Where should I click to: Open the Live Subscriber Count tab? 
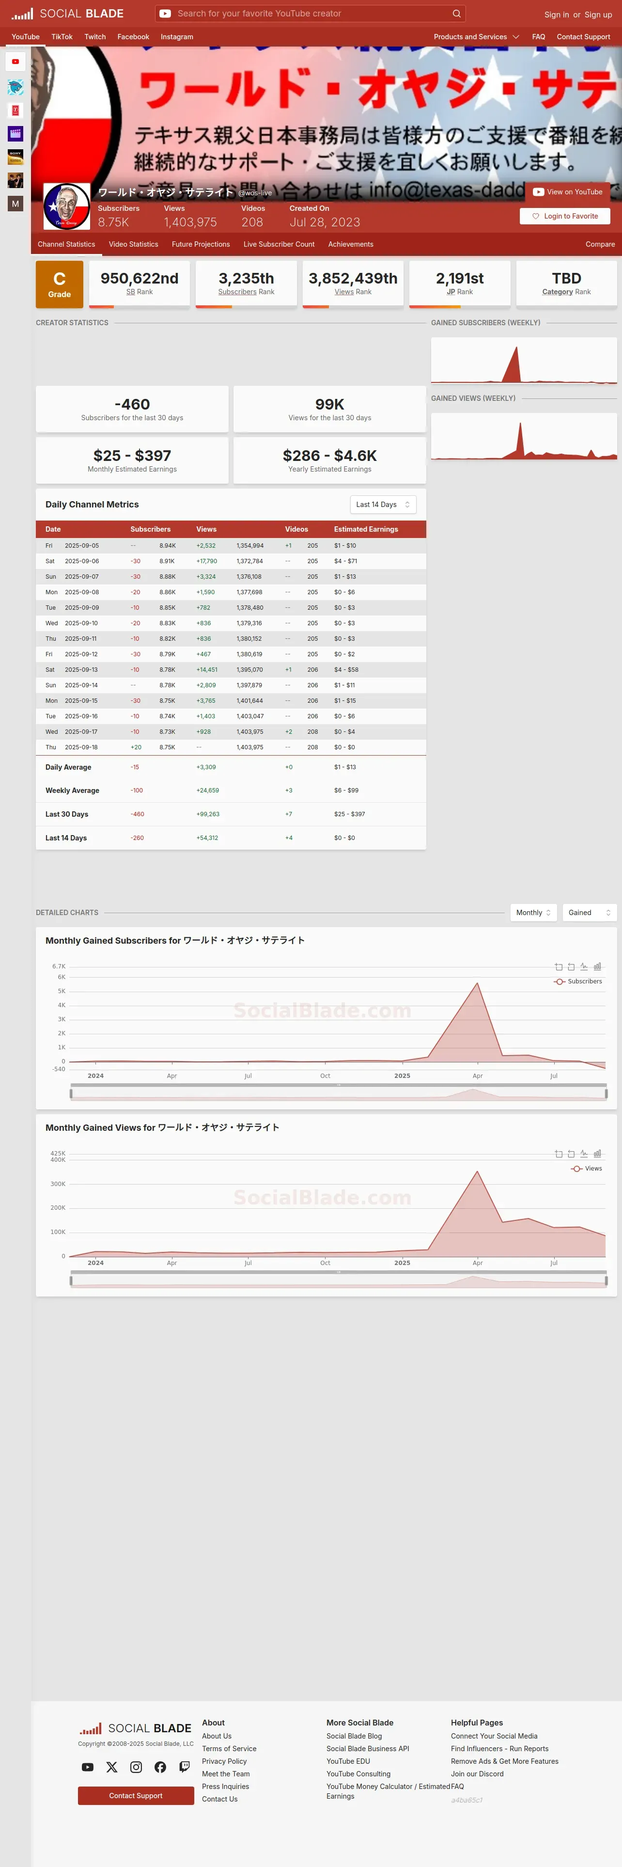[x=279, y=244]
